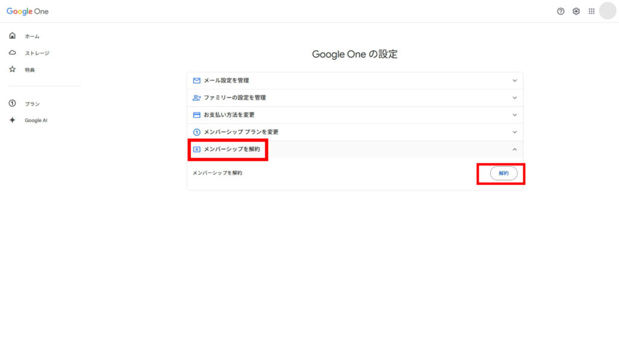Open プラン in the sidebar
Viewport: 619px width, 348px height.
click(x=33, y=104)
